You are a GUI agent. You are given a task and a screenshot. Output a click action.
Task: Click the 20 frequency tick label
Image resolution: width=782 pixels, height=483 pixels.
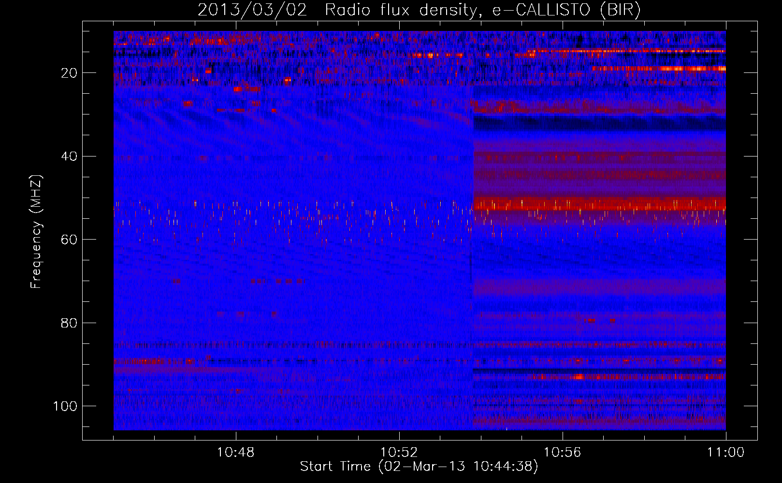tap(70, 73)
